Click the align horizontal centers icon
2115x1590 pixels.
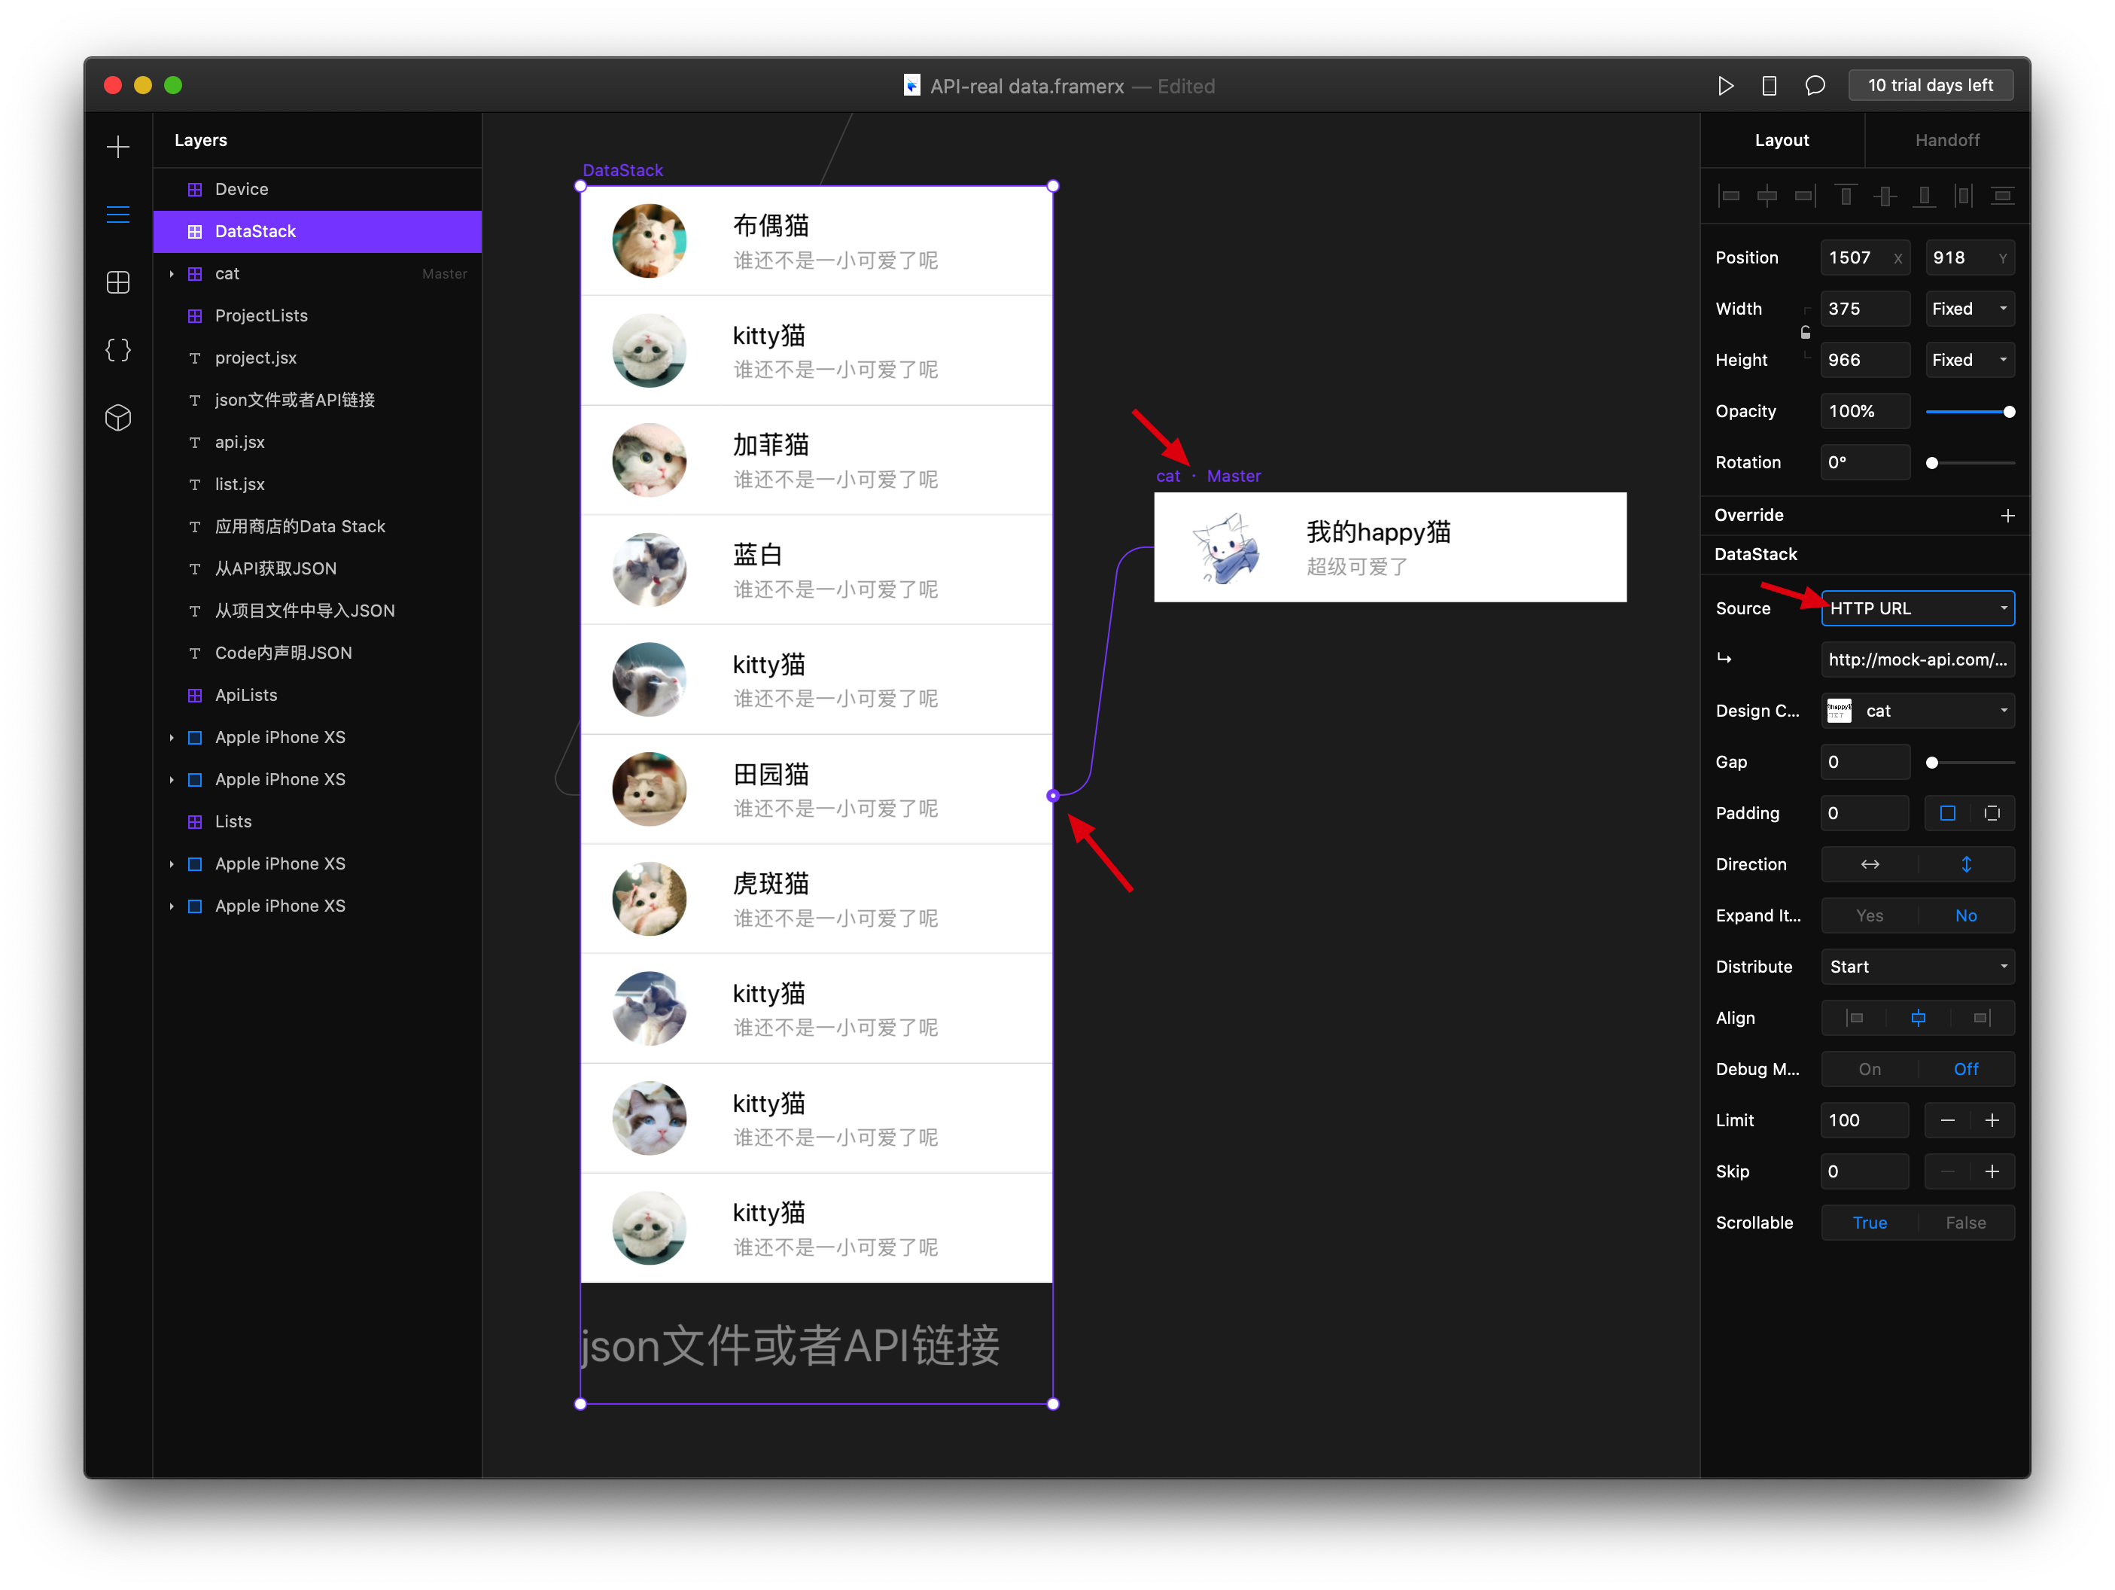coord(1767,196)
